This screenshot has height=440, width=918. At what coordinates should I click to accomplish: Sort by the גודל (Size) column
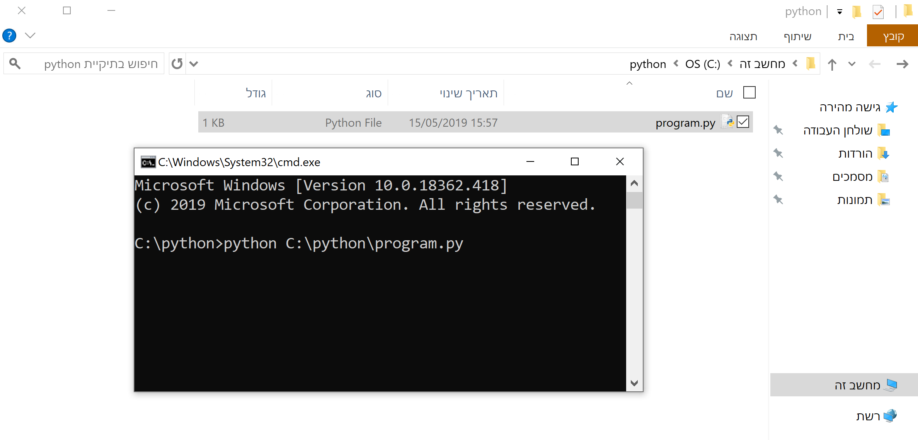click(255, 93)
